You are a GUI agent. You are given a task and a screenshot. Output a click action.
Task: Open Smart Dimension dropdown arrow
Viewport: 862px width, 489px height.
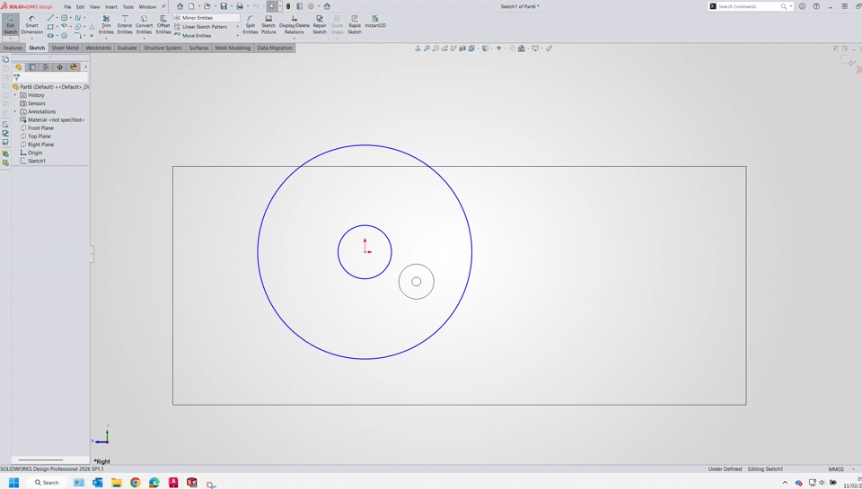[x=32, y=39]
